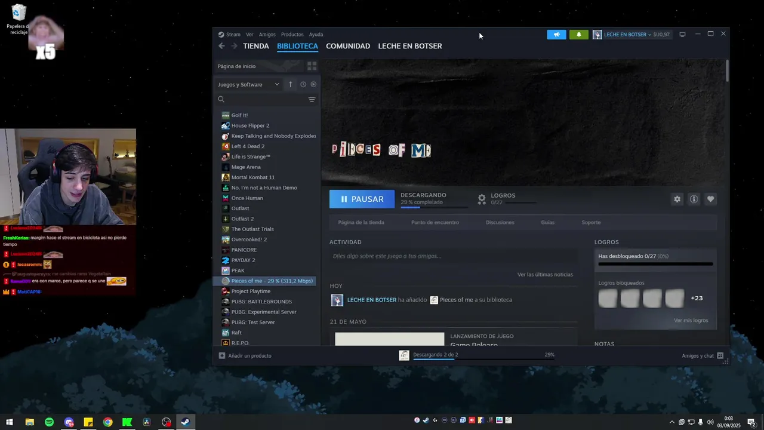Image resolution: width=764 pixels, height=430 pixels.
Task: Open the COMUNIDAD section
Action: [348, 46]
